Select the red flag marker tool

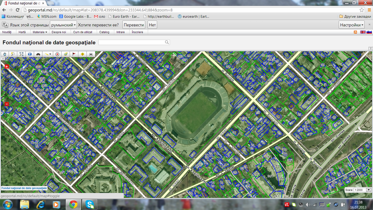[x=74, y=54]
